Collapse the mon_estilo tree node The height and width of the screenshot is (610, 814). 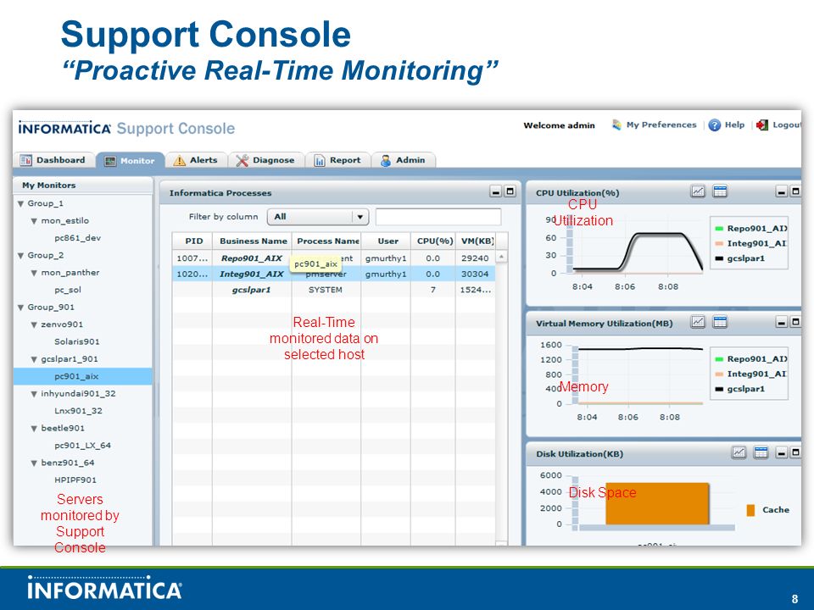click(x=34, y=221)
